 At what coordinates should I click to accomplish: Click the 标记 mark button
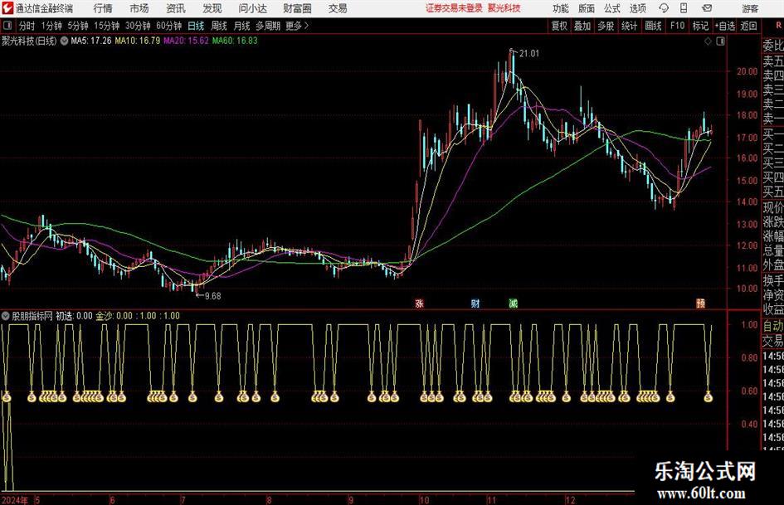point(700,26)
